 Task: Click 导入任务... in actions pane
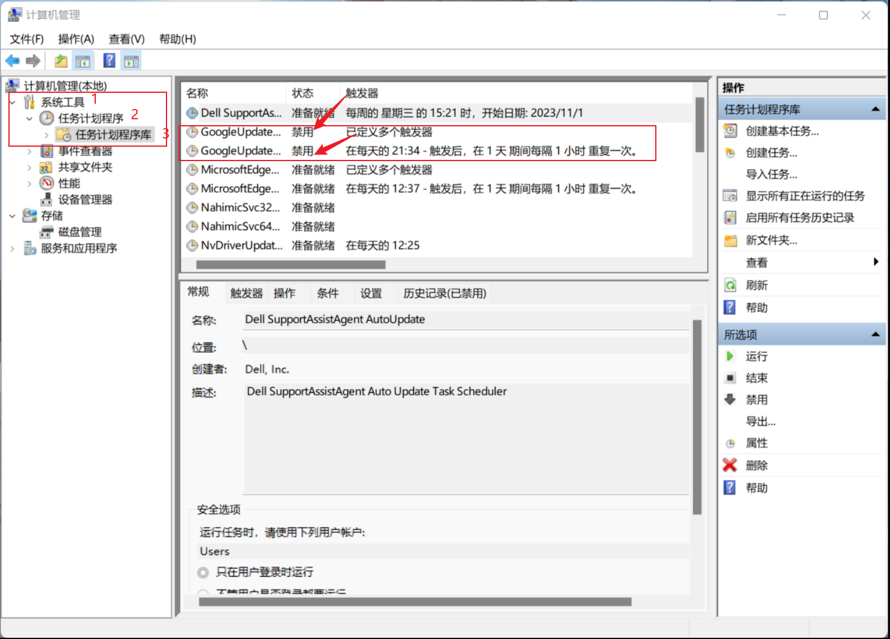771,174
